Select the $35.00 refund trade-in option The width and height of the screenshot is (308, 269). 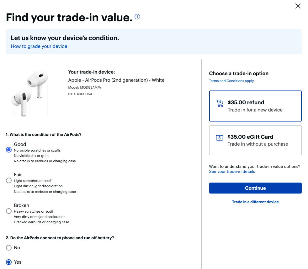click(x=255, y=106)
